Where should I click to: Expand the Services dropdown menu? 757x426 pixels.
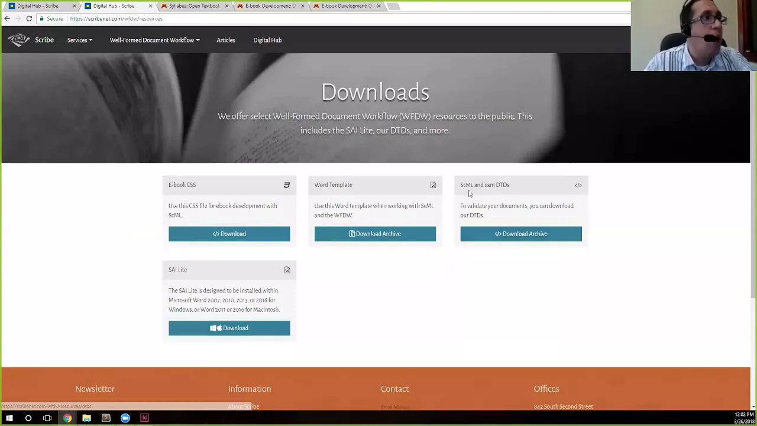[x=79, y=40]
